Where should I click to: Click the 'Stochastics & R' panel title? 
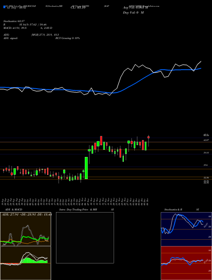click(173, 210)
